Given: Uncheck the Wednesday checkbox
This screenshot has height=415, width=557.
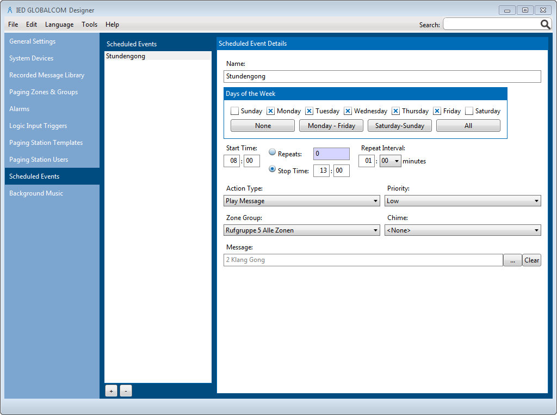Looking at the screenshot, I should pos(348,111).
